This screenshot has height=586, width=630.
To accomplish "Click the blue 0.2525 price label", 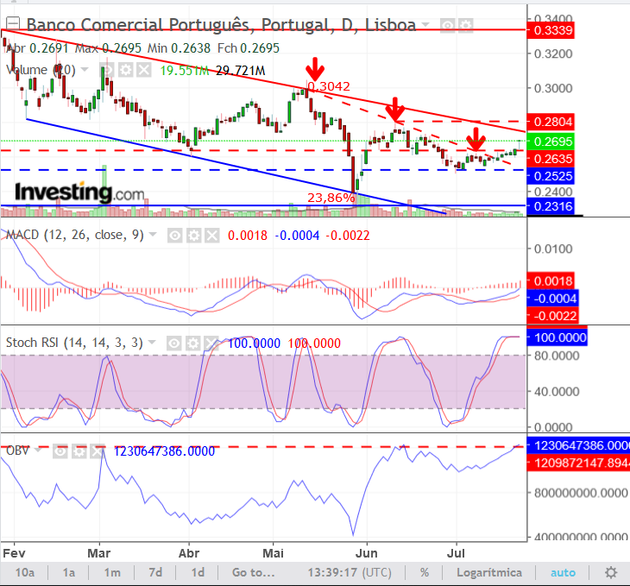I will click(551, 176).
